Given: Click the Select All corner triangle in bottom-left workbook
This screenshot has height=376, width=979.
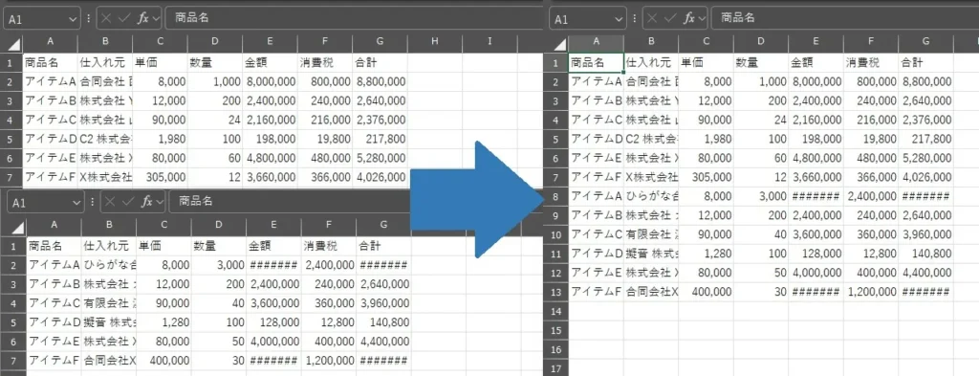Looking at the screenshot, I should (x=17, y=228).
